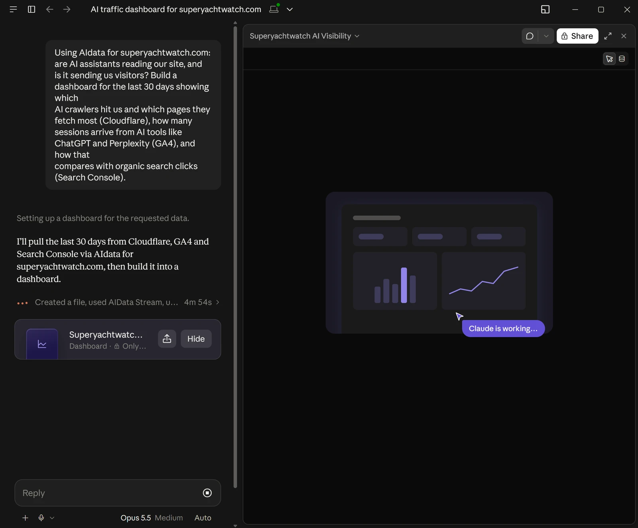Select the cursor pointer mode toggle
The image size is (638, 528).
click(x=609, y=59)
